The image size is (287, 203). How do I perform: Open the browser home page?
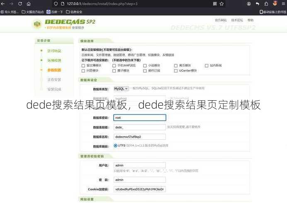point(29,4)
